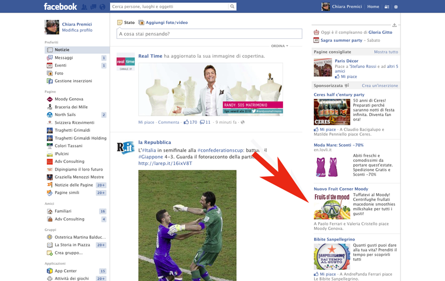Select the Stato composer tab
The width and height of the screenshot is (445, 281).
pos(126,22)
